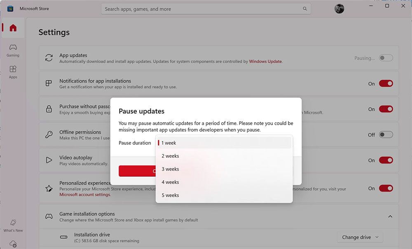
Task: Click the installation drive icon
Action: coord(64,237)
